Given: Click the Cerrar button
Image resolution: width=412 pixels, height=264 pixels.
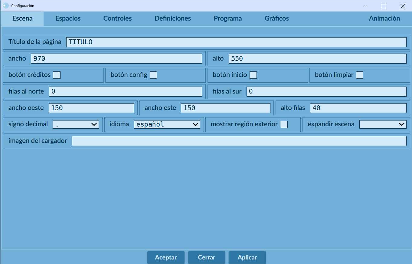Looking at the screenshot, I should click(207, 257).
